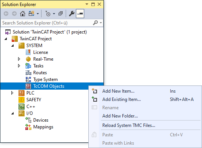Click the Pending Changes Filter clock icon
This screenshot has height=148, width=202.
tap(48, 14)
